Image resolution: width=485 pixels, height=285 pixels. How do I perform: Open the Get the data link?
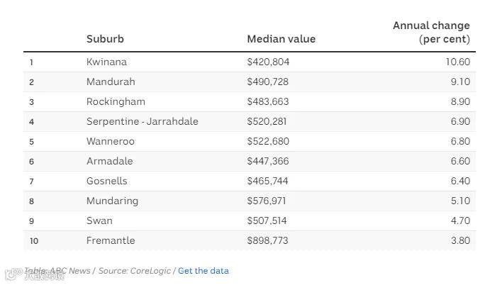[204, 271]
